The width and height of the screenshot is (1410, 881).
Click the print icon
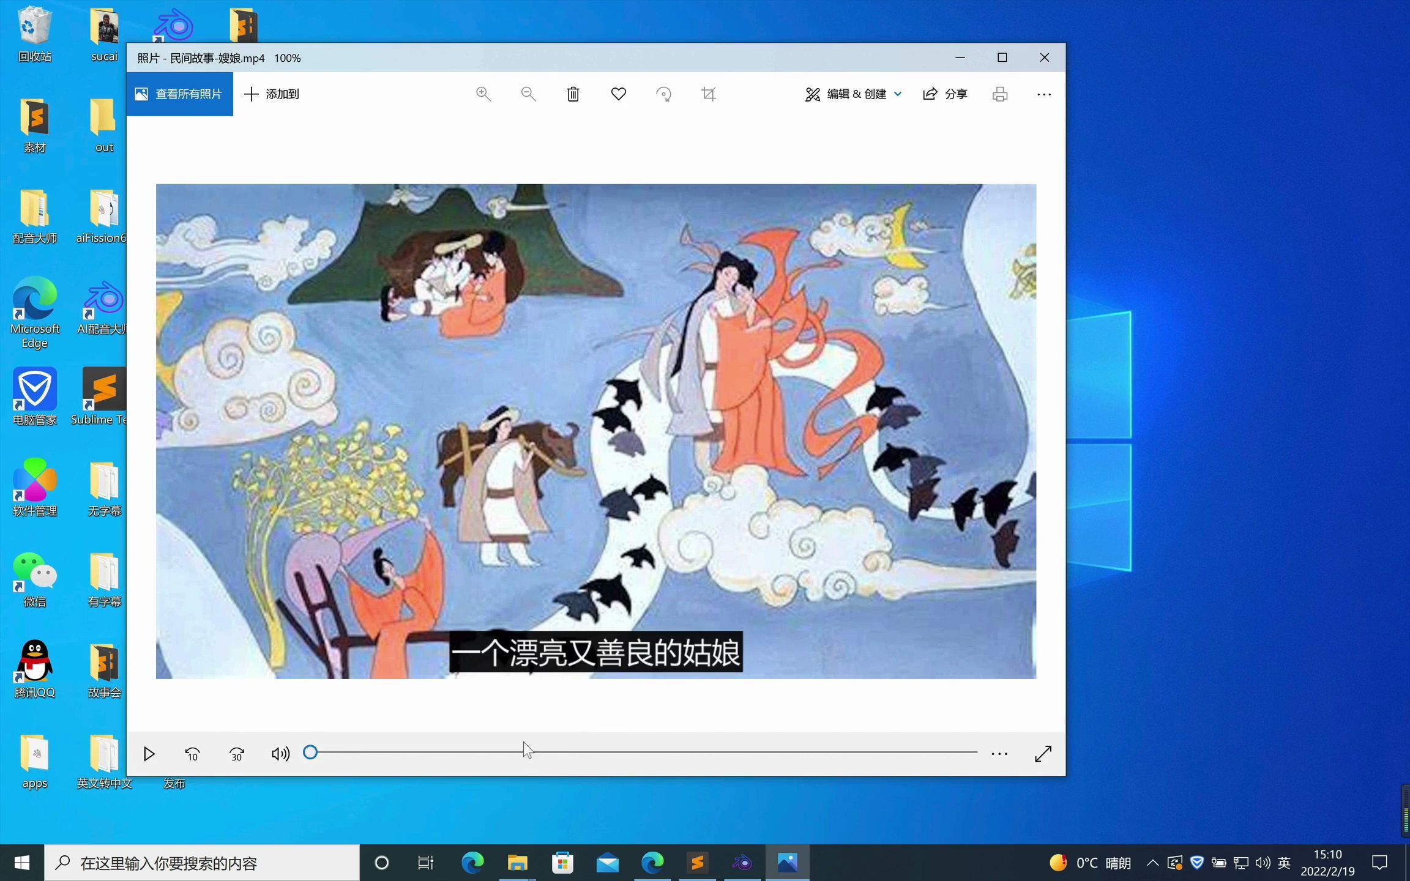[1000, 94]
